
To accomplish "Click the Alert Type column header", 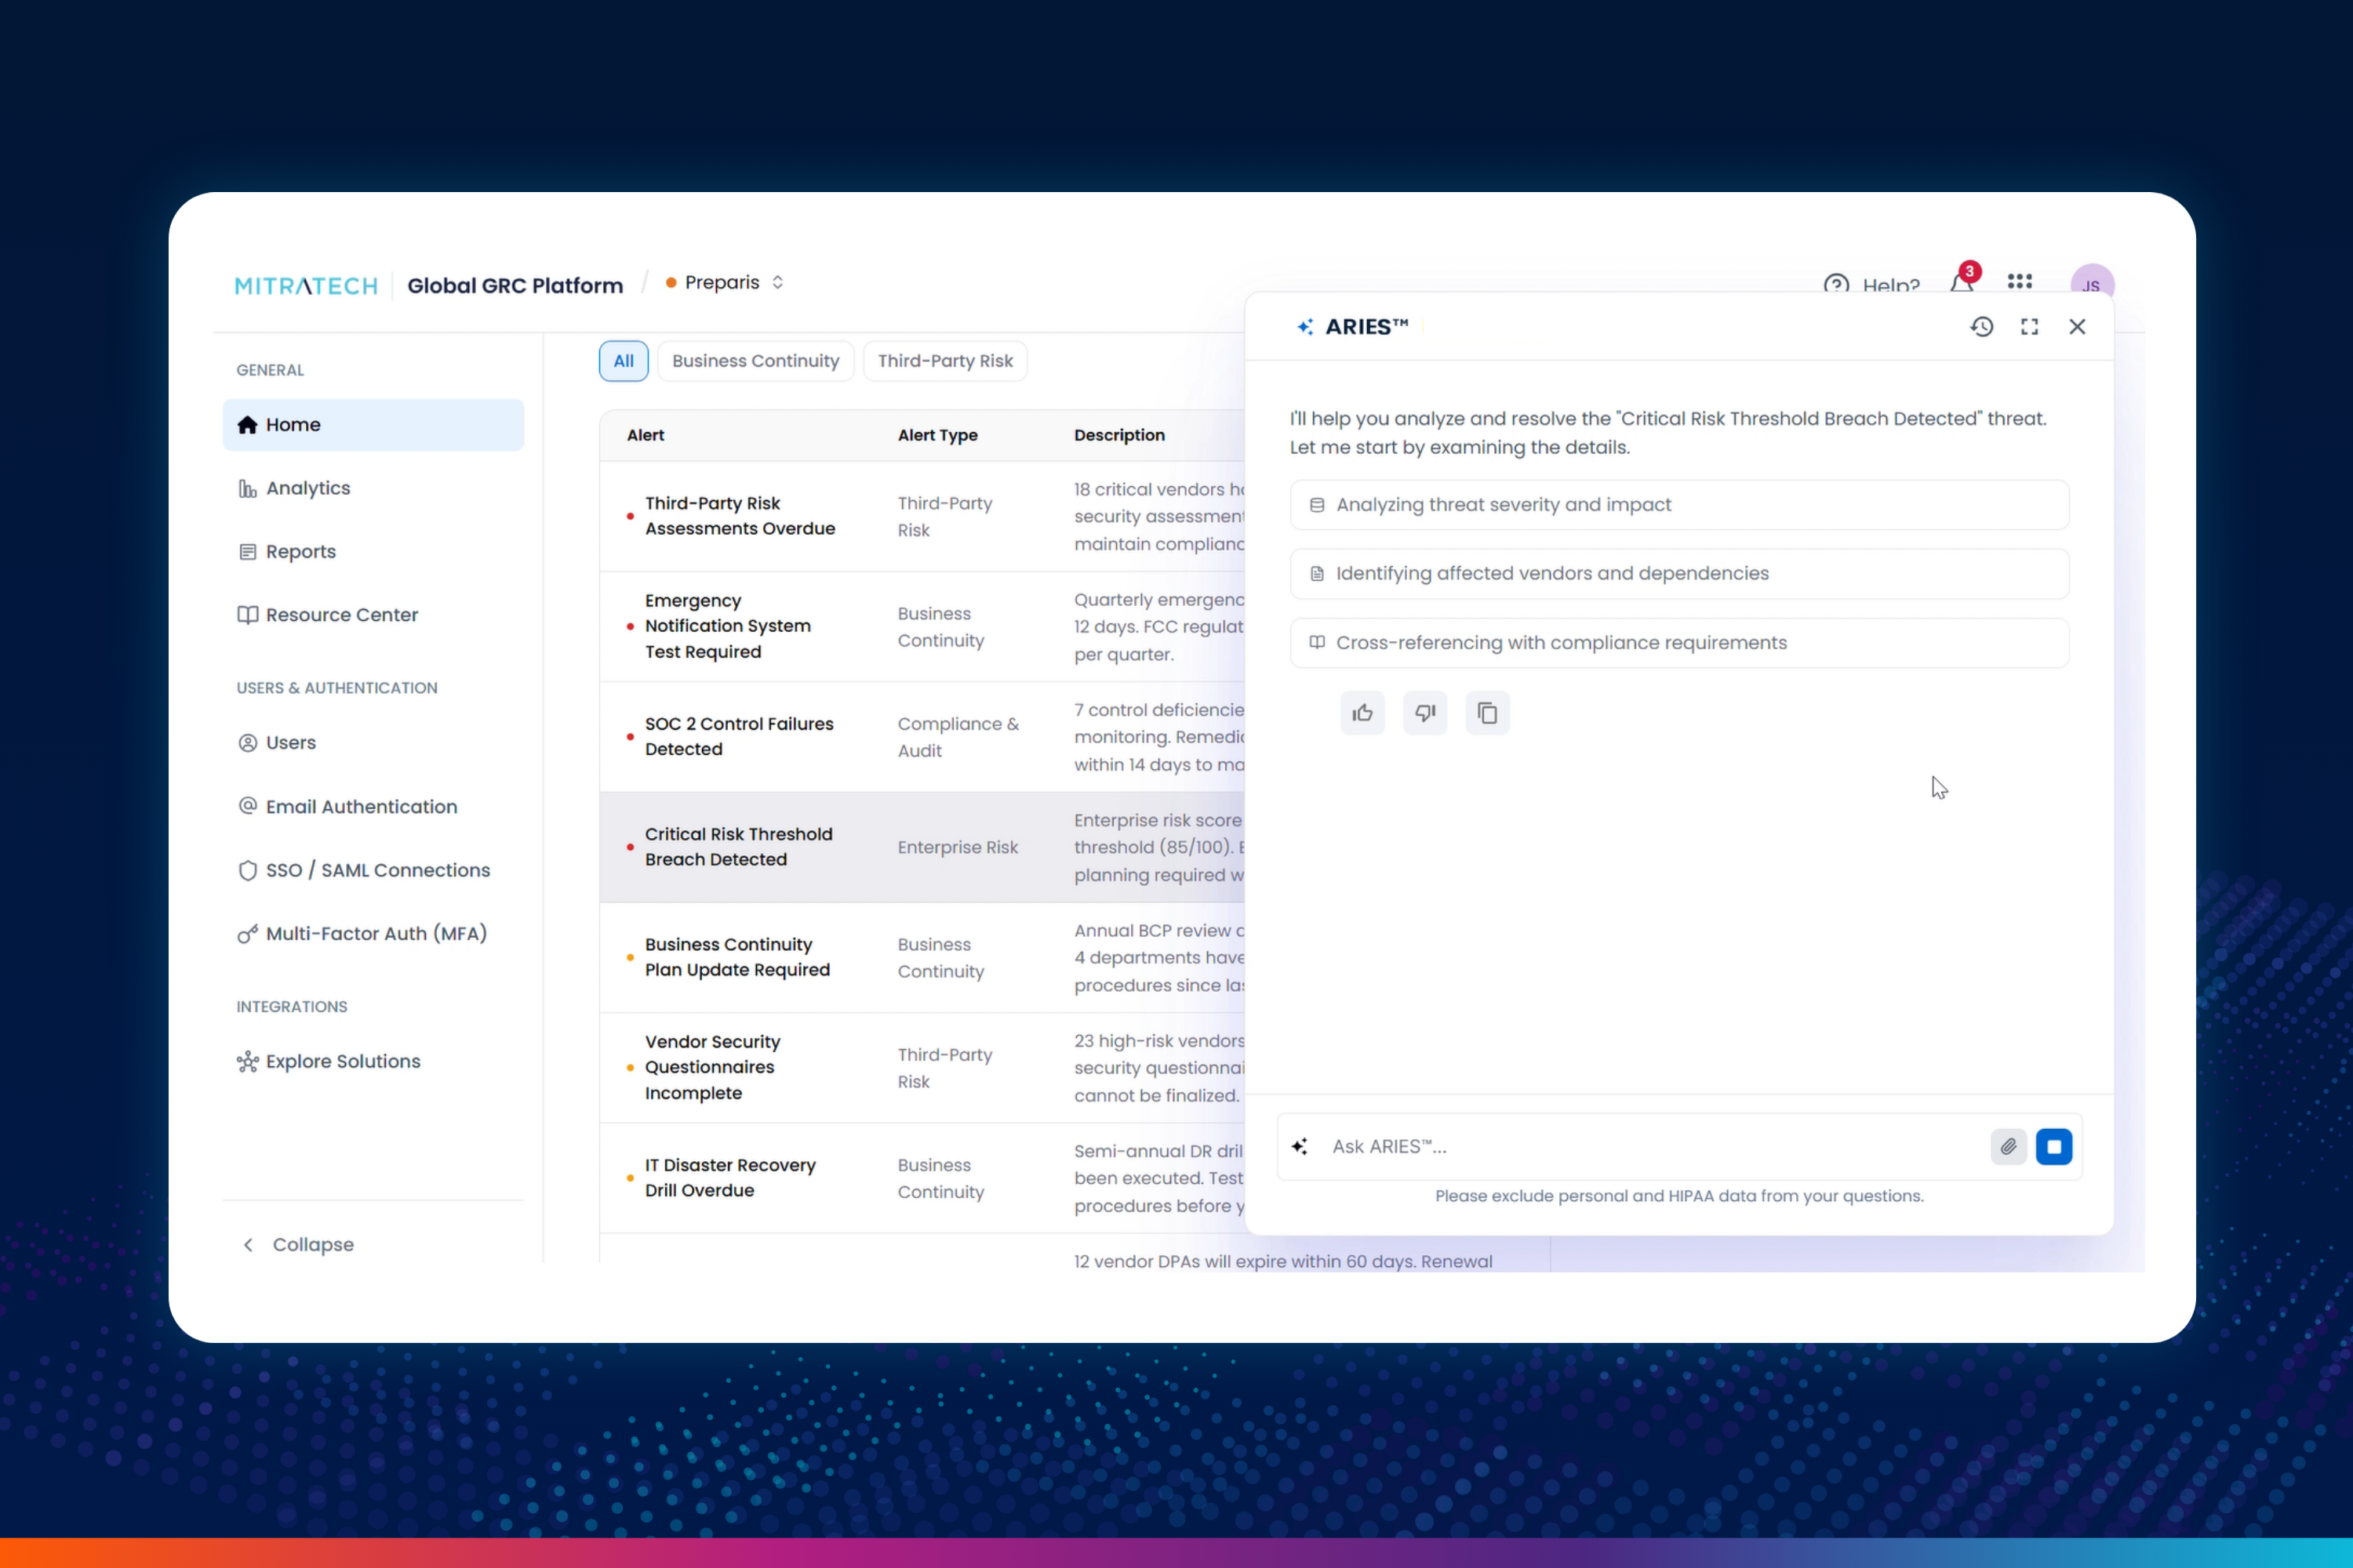I will (x=937, y=435).
